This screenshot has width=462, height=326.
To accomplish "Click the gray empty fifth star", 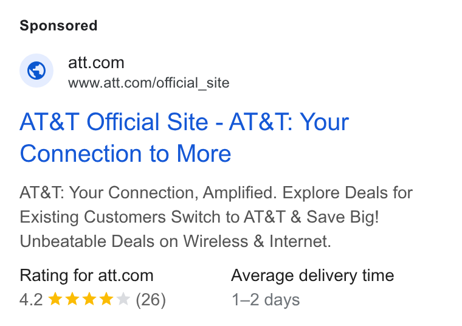I will point(123,299).
